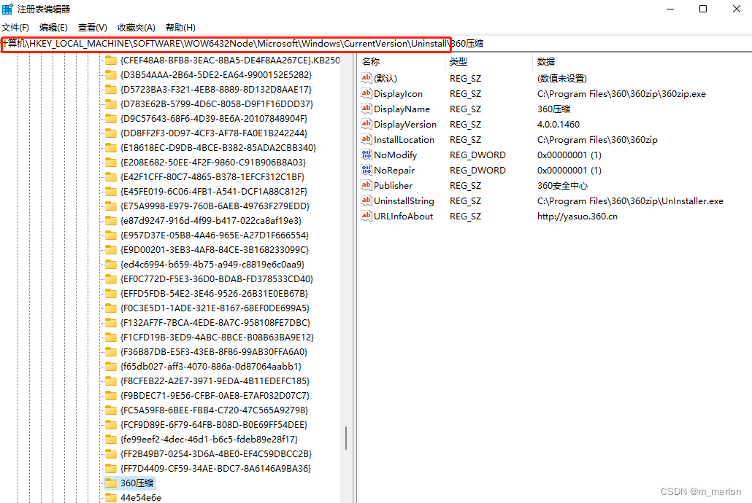Viewport: 752px width, 503px height.
Task: Select tree key {ed4c6994-b659-4b75-a949-c8819e6c0aa9}
Action: click(212, 265)
